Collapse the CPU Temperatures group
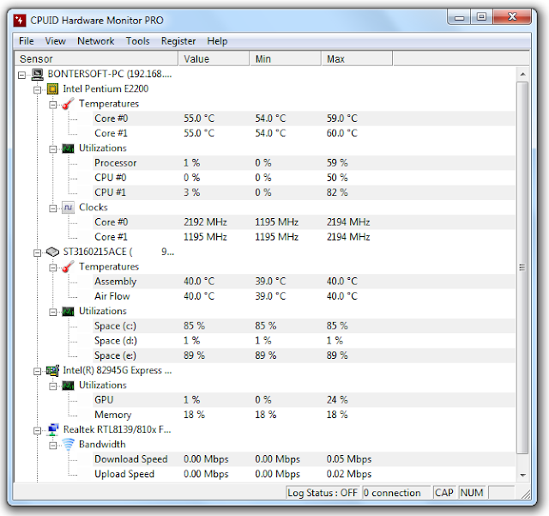Screen dimensions: 549x516 point(52,105)
